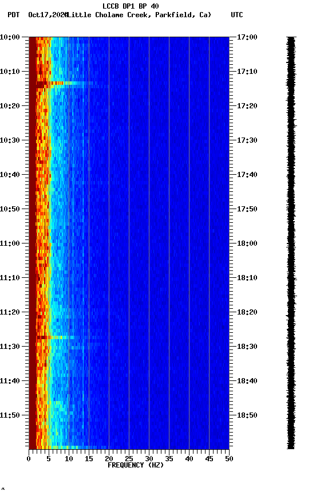Viewport: 316px width, 495px height.
Task: Click the '10' frequency axis label
Action: coord(69,459)
